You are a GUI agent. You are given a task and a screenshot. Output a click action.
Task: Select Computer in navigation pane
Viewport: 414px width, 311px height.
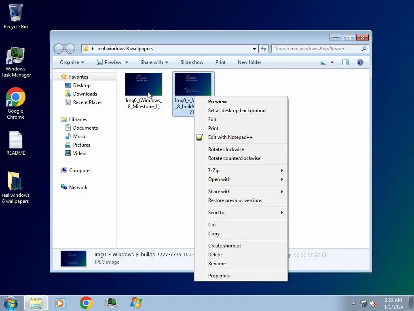click(x=80, y=170)
